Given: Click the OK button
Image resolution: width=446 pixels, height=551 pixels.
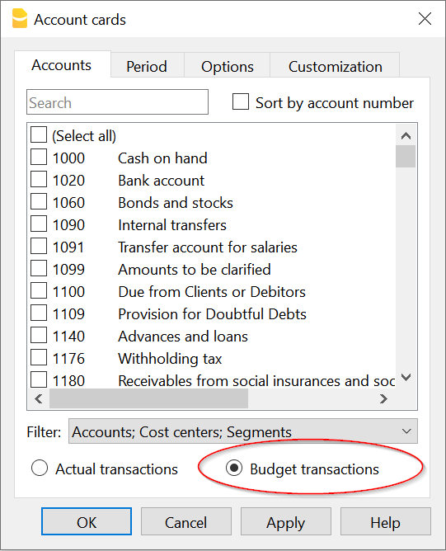Looking at the screenshot, I should point(87,521).
